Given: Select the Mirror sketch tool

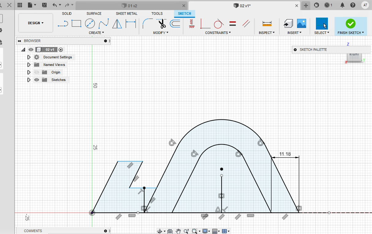Looking at the screenshot, I should (x=117, y=24).
